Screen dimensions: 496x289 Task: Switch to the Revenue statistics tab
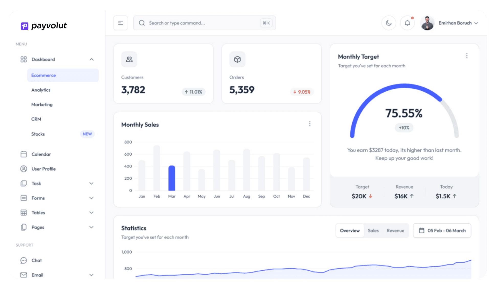(395, 231)
